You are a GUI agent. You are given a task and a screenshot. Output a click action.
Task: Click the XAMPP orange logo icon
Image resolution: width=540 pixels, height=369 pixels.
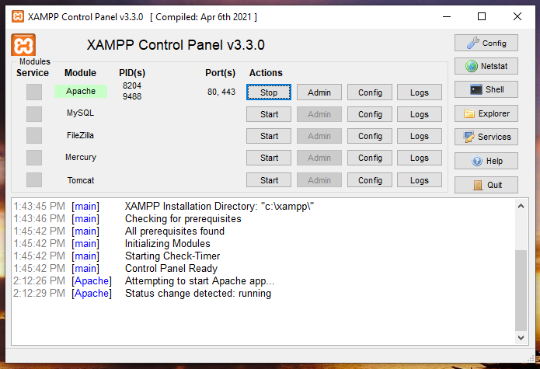[x=23, y=45]
